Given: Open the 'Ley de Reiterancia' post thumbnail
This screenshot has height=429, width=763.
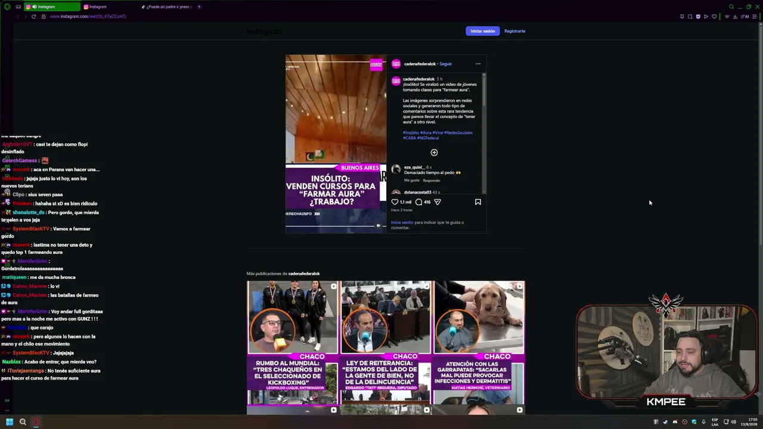Looking at the screenshot, I should point(386,343).
